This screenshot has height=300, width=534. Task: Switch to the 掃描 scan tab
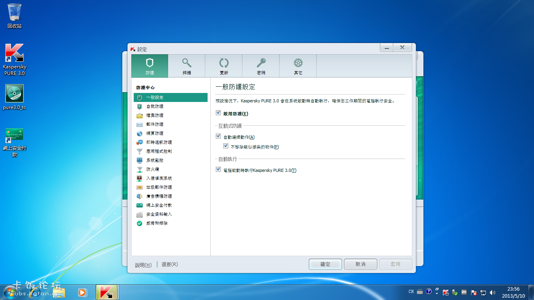[187, 66]
